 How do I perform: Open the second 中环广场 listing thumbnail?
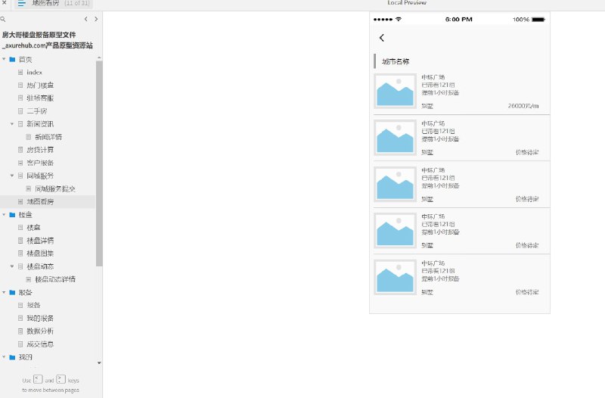395,138
